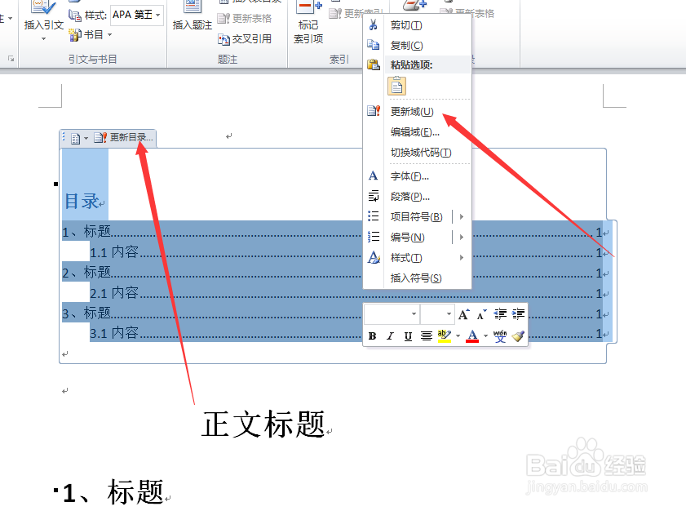Select the text highlight color icon
This screenshot has width=686, height=511.
pos(445,335)
